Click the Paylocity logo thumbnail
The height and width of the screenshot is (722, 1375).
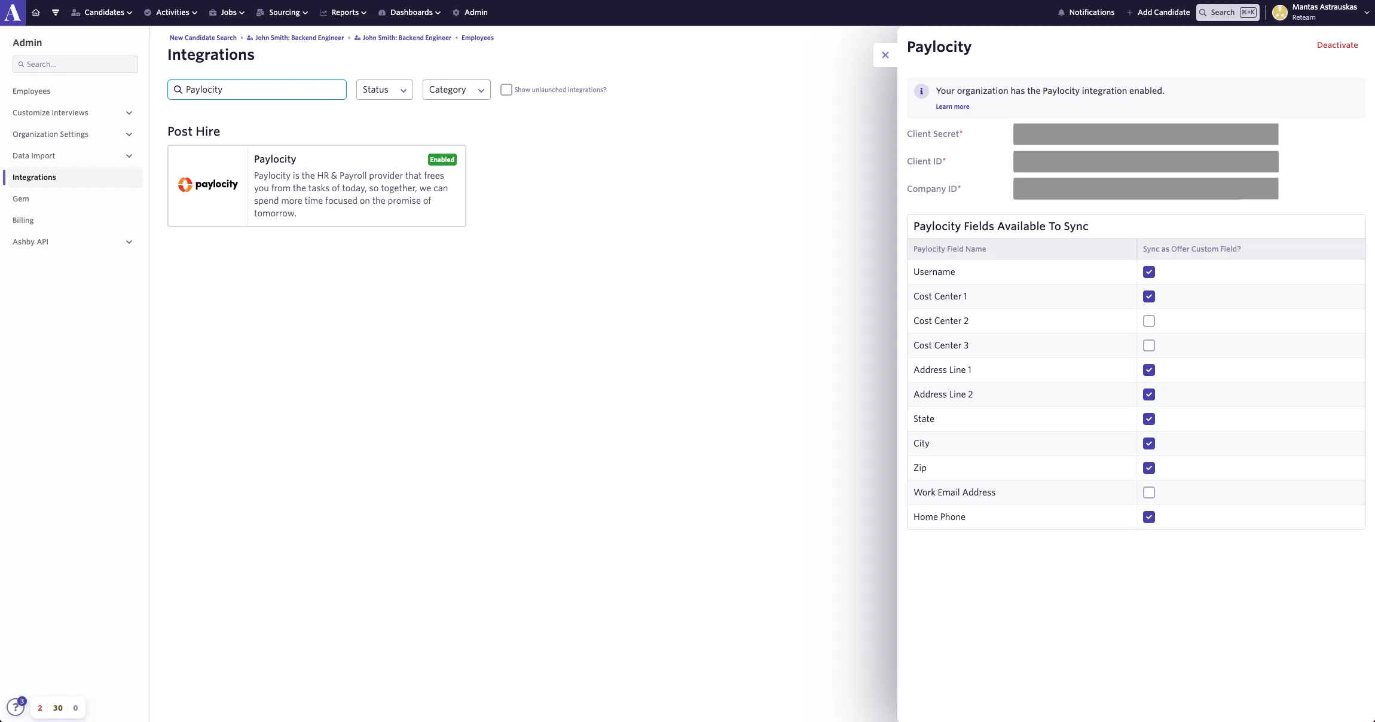208,185
